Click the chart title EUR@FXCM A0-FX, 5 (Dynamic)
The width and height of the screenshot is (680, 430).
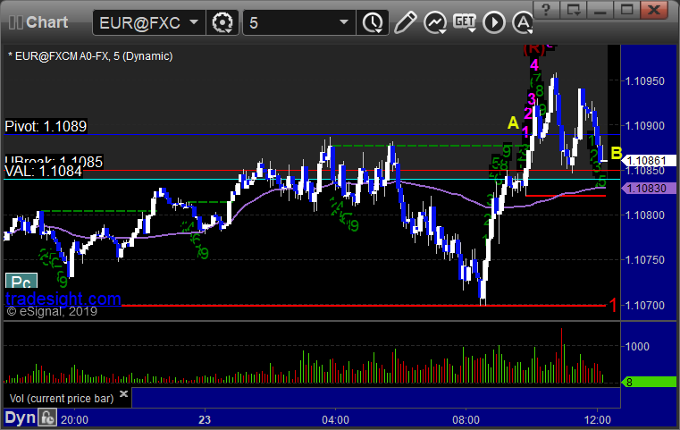(90, 56)
